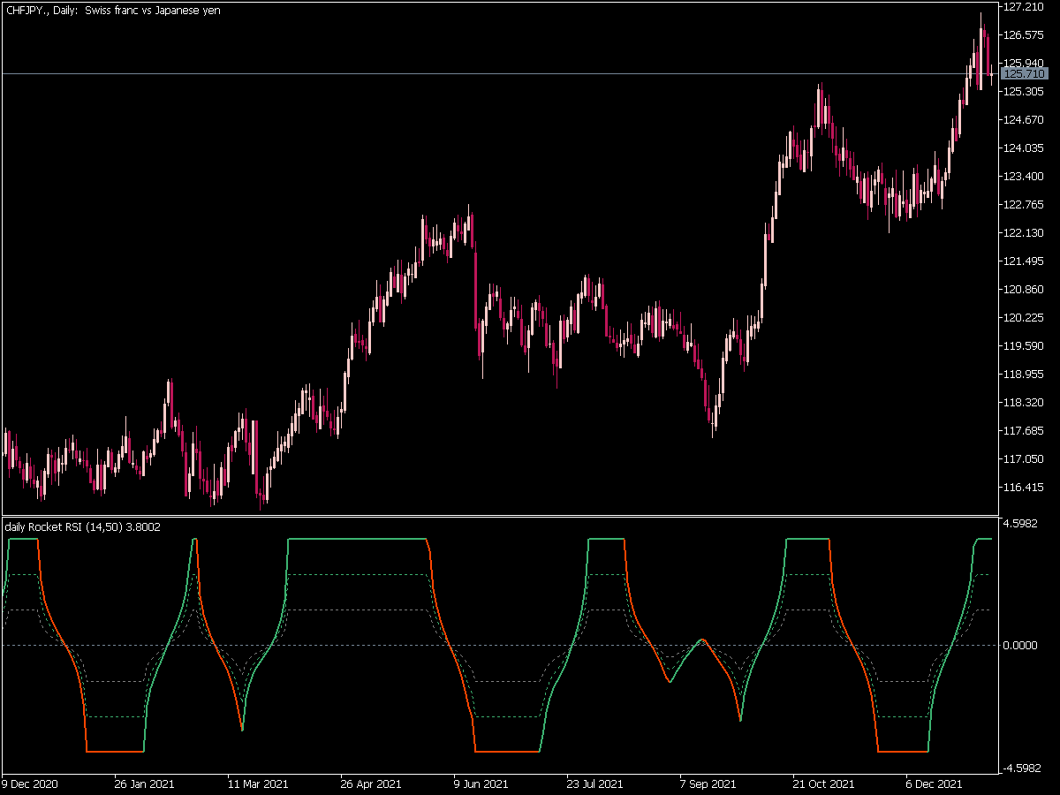1060x795 pixels.
Task: Click the 118.320 price axis label
Action: tap(1025, 403)
